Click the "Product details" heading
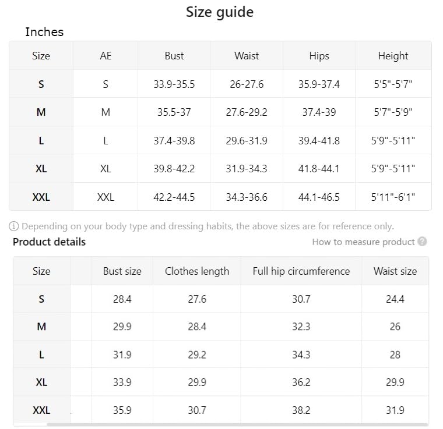Image resolution: width=443 pixels, height=429 pixels. [49, 242]
